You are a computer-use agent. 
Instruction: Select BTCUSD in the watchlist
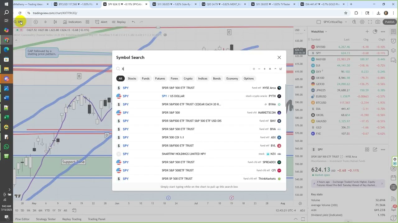pos(348,103)
